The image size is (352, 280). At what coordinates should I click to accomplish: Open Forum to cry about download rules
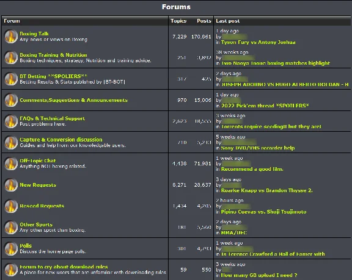pyautogui.click(x=64, y=267)
